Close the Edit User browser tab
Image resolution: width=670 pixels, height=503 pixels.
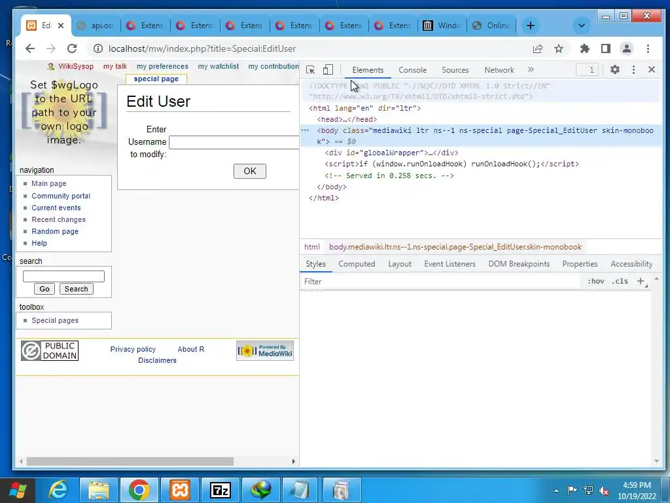(x=61, y=26)
